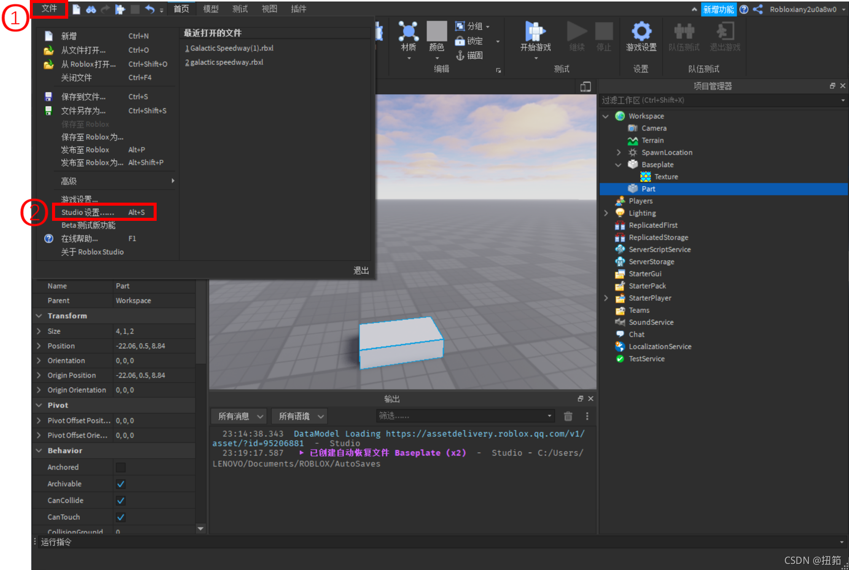Image resolution: width=849 pixels, height=570 pixels.
Task: Switch to the 插件 plugins tab
Action: pos(299,9)
